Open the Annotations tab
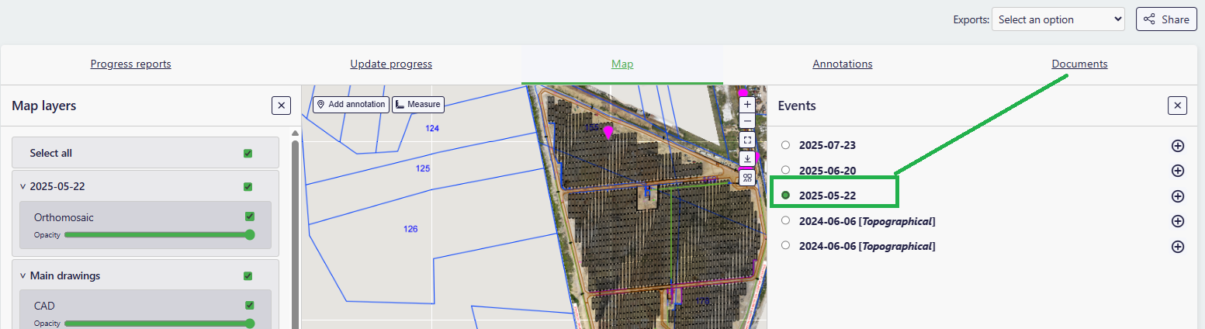 (x=842, y=64)
